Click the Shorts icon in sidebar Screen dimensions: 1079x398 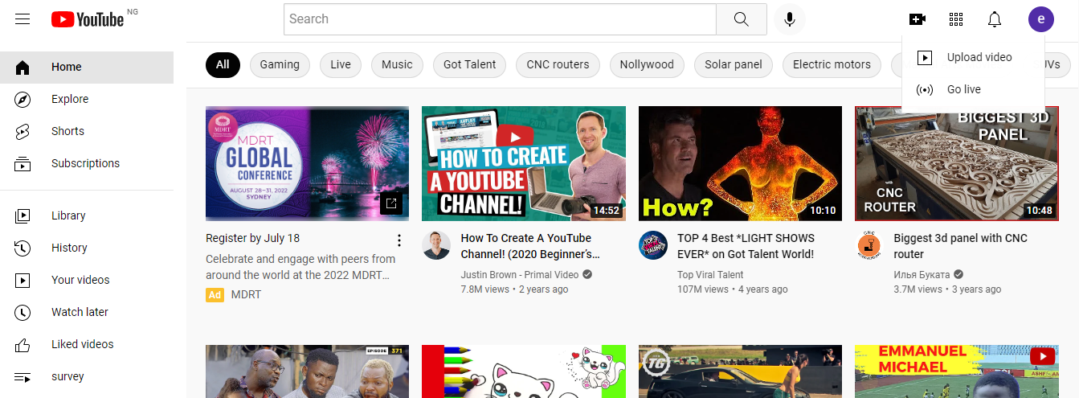[22, 131]
